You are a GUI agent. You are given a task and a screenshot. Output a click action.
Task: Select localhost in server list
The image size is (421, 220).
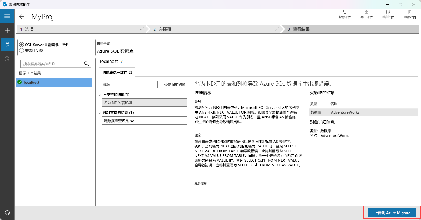pos(54,82)
